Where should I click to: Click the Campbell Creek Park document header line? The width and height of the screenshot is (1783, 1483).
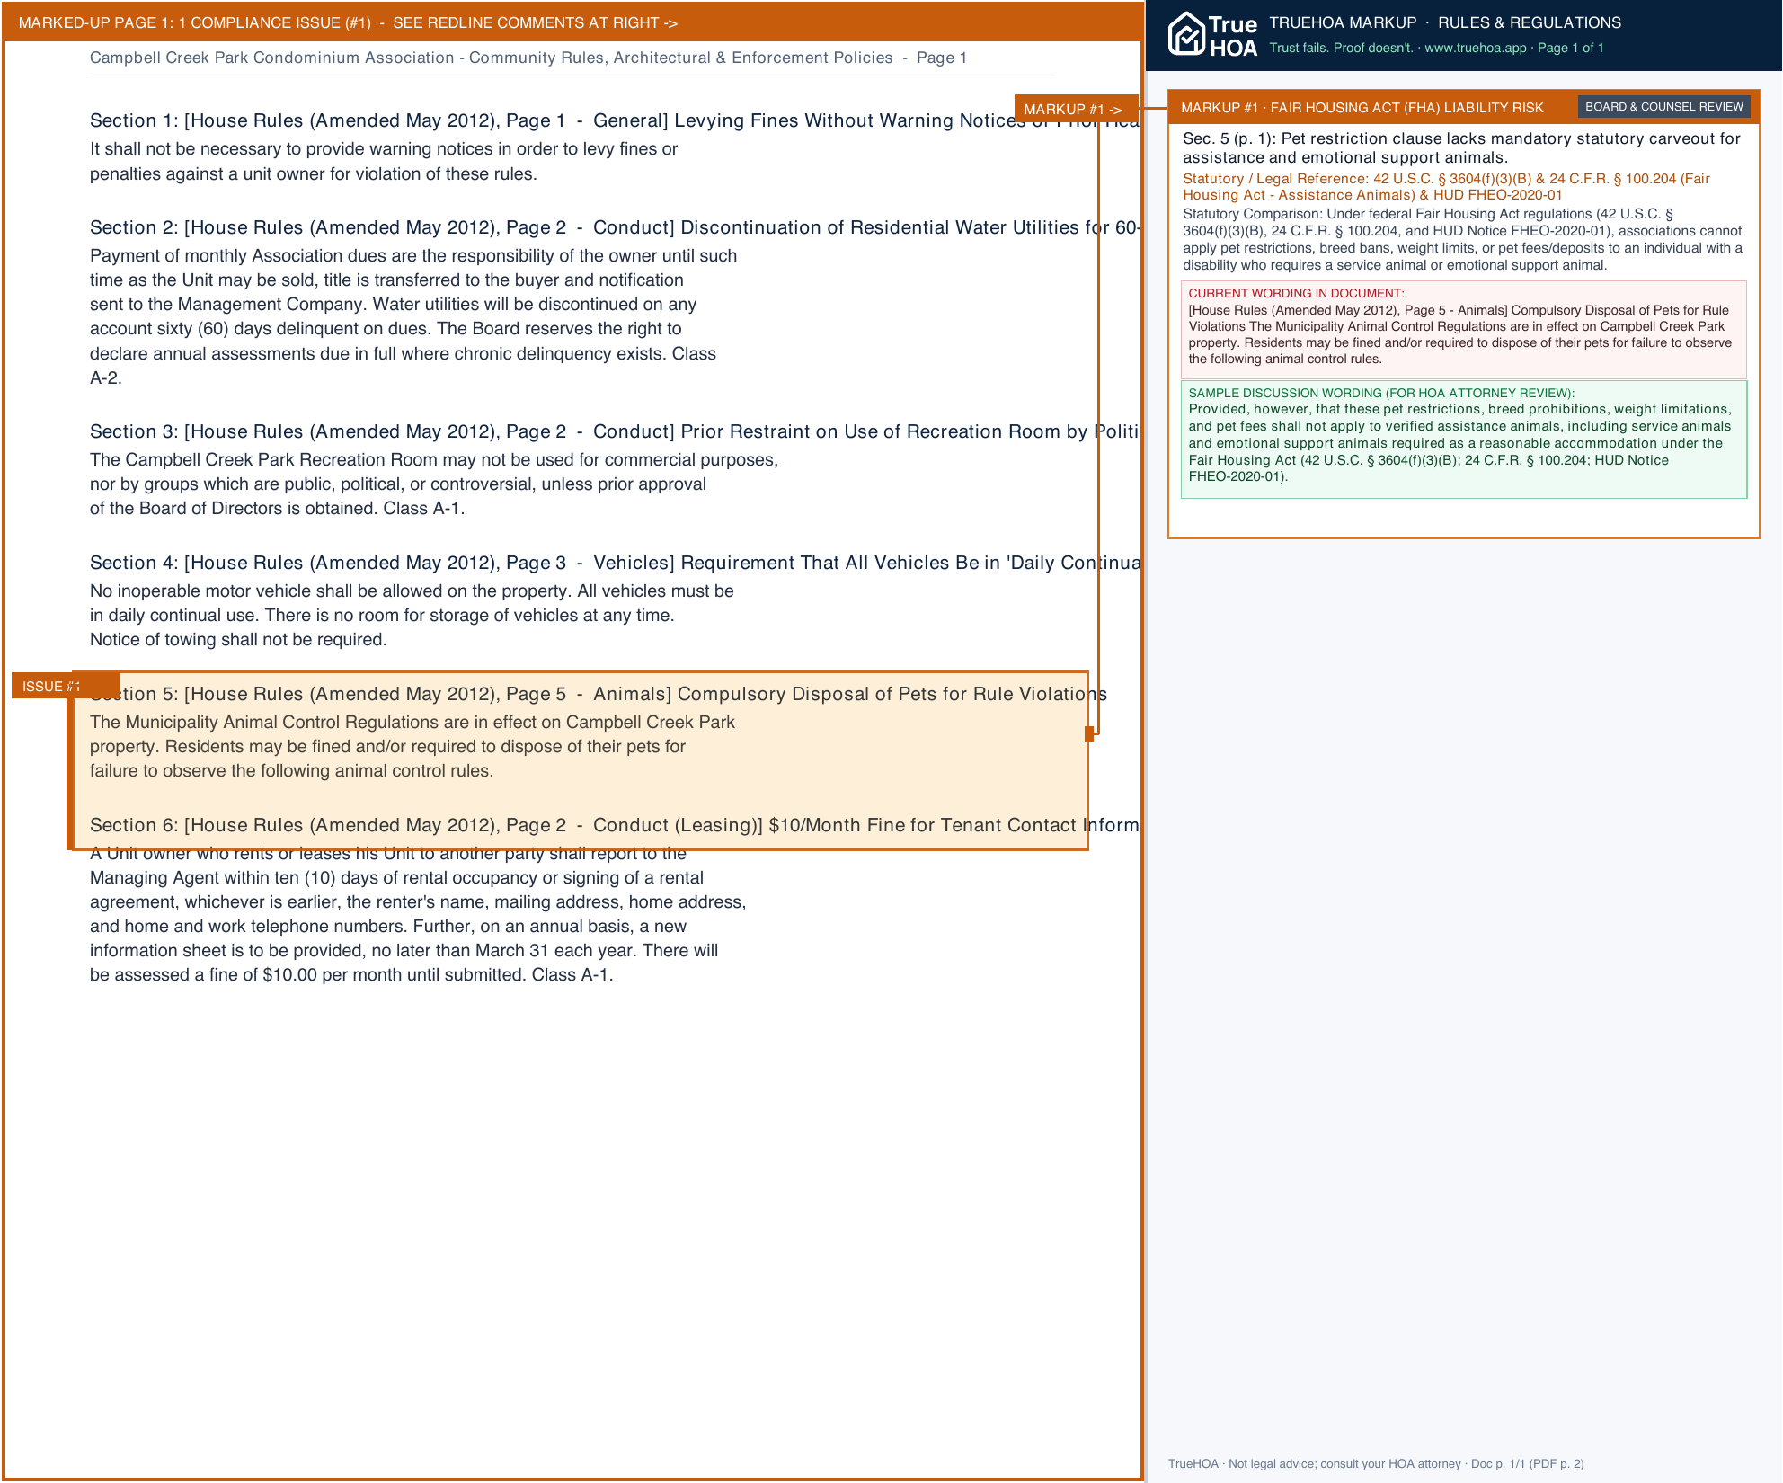pyautogui.click(x=528, y=58)
